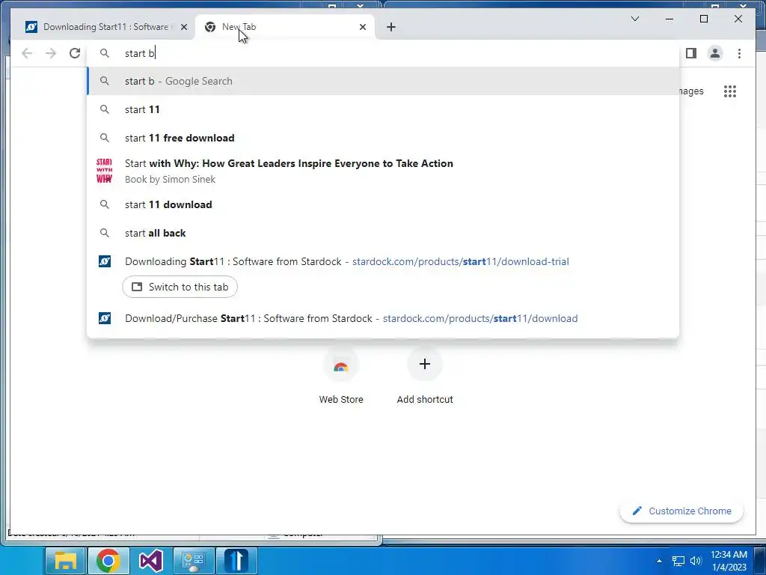This screenshot has width=766, height=575.
Task: Open File Explorer from the taskbar
Action: point(66,561)
